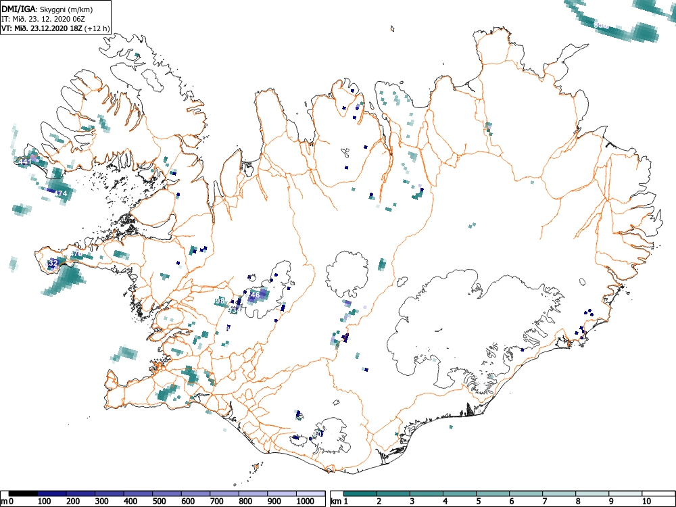Click the darkest navy 100–200 m swatch
Viewport: 676px width, 507px height.
[52, 493]
